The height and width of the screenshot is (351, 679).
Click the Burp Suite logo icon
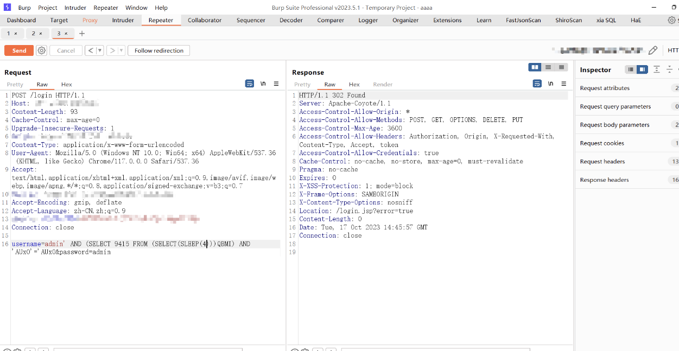(x=7, y=7)
